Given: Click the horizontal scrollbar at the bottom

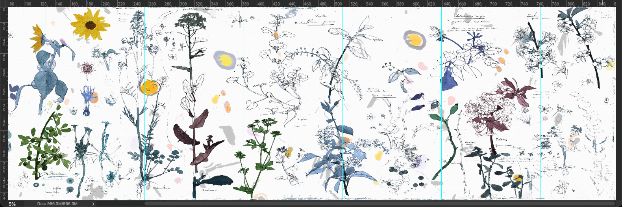Looking at the screenshot, I should [x=315, y=204].
